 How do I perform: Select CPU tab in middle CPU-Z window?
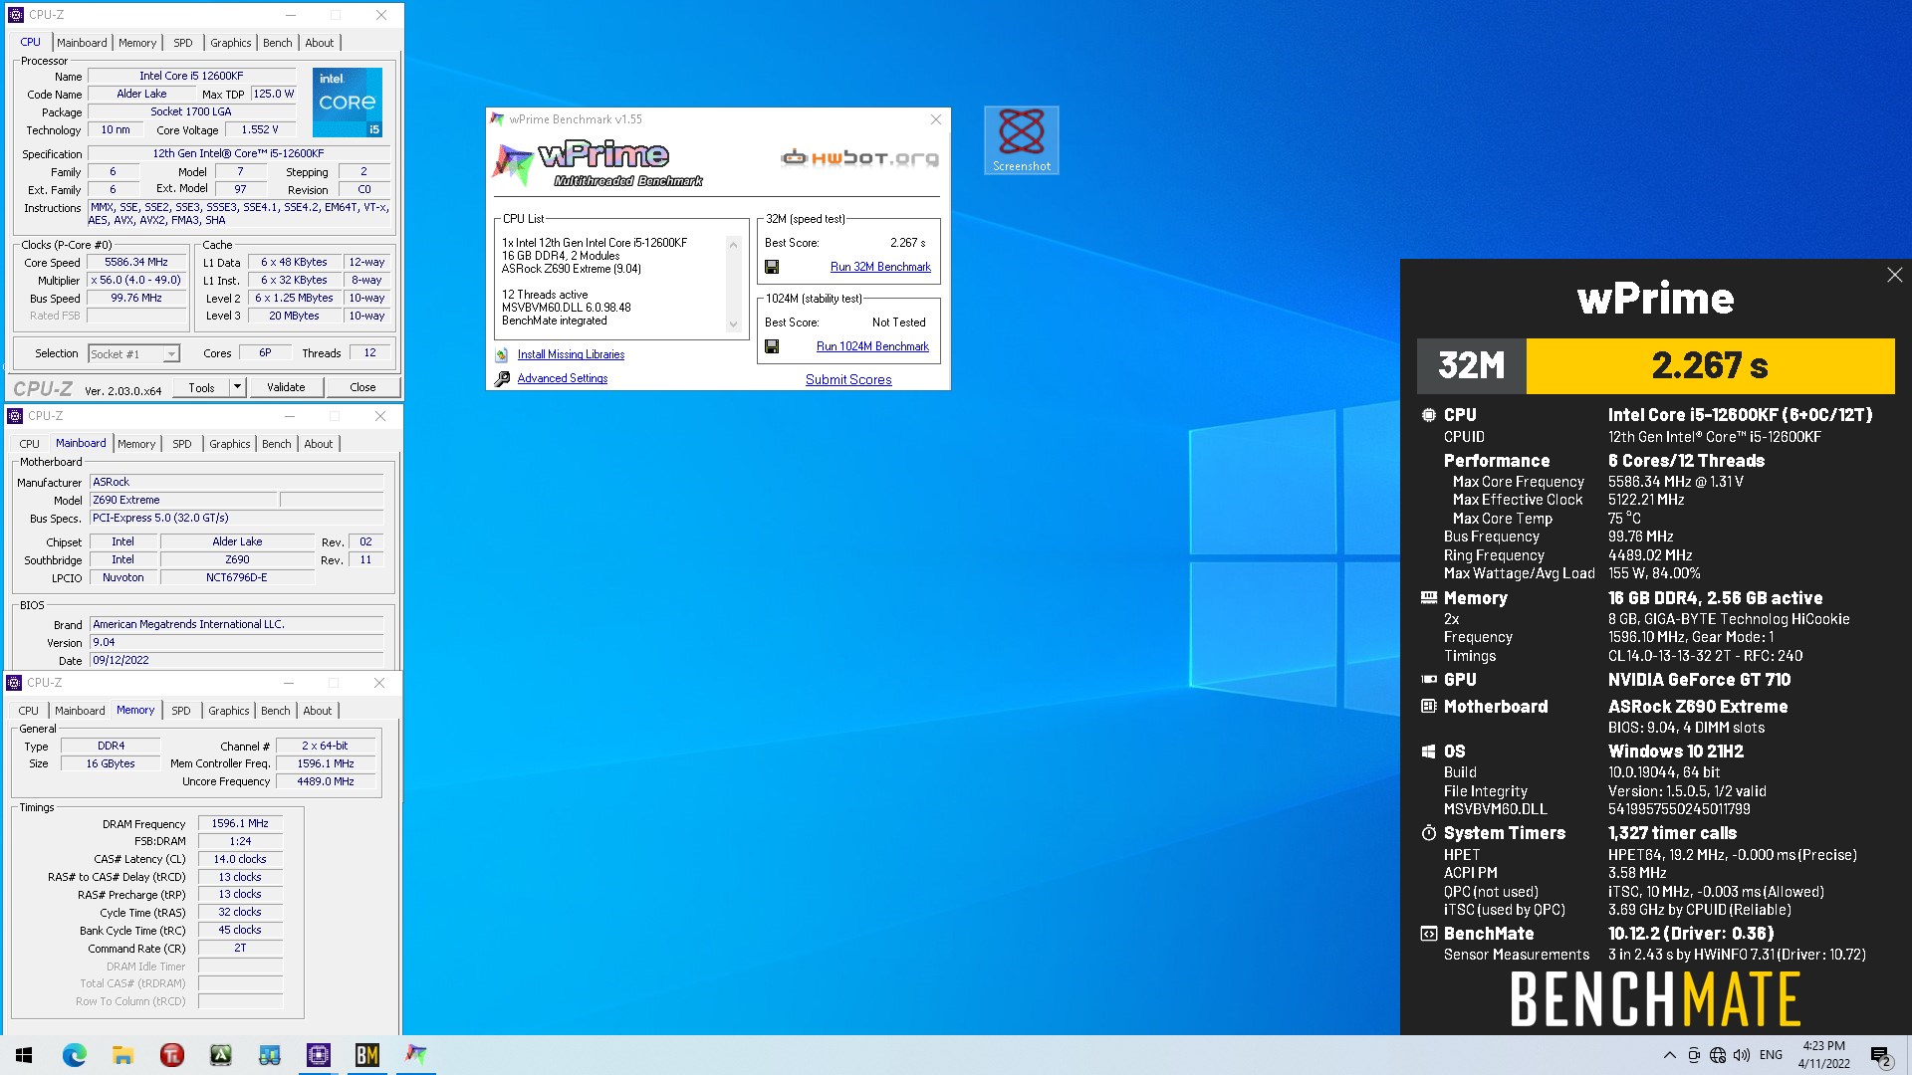click(30, 444)
